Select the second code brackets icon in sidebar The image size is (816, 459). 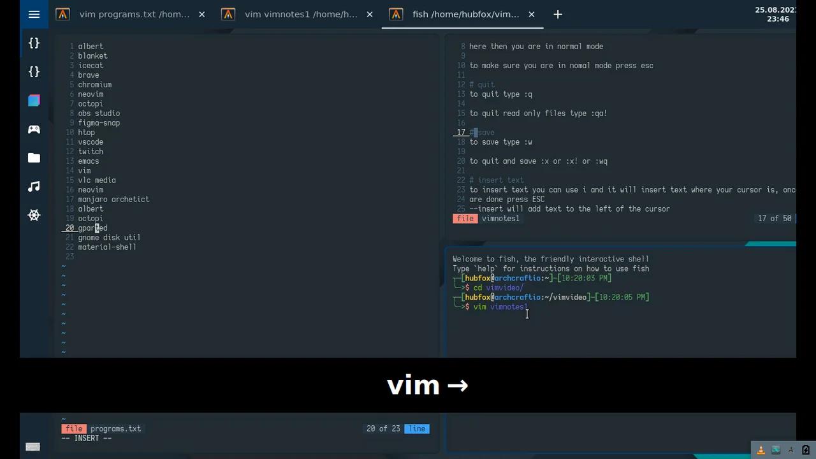[34, 72]
